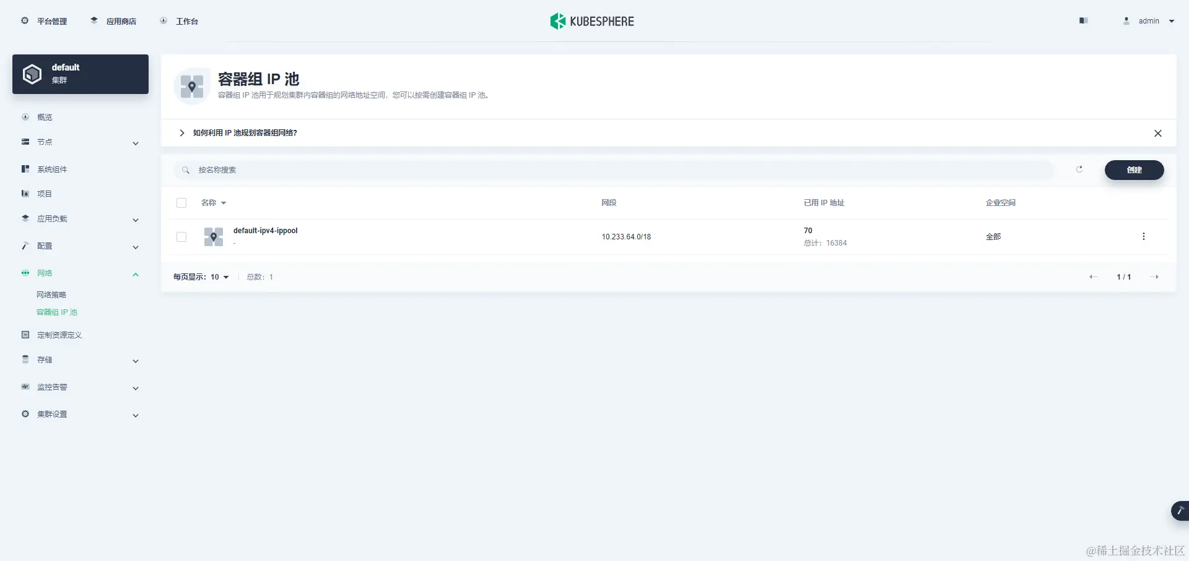This screenshot has height=561, width=1189.
Task: Open the workbench (工作台) menu
Action: pos(187,21)
